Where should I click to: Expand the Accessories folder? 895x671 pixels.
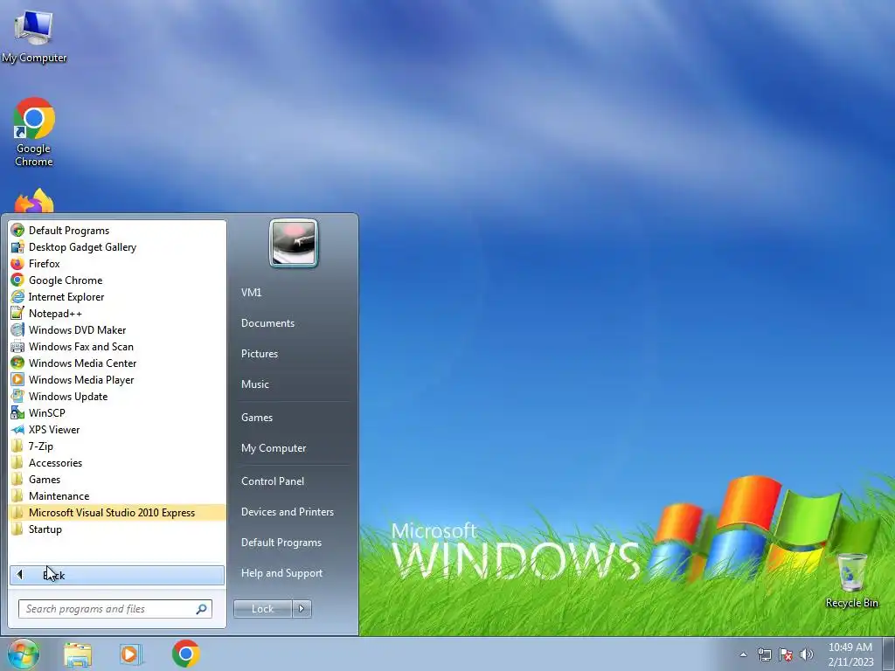click(117, 463)
